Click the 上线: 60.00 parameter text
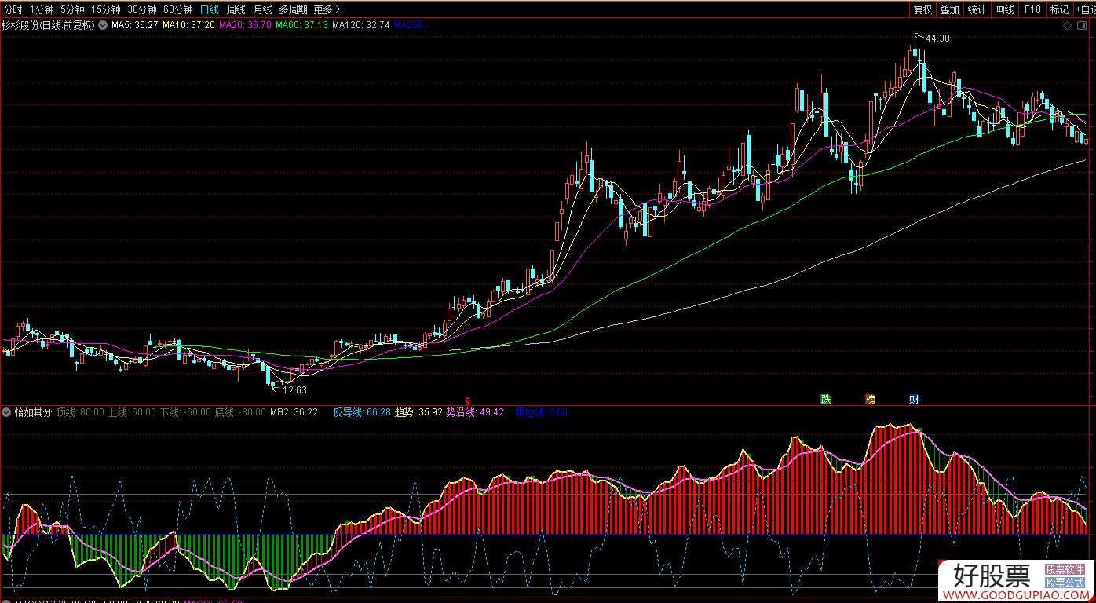Viewport: 1096px width, 603px height. pos(132,412)
